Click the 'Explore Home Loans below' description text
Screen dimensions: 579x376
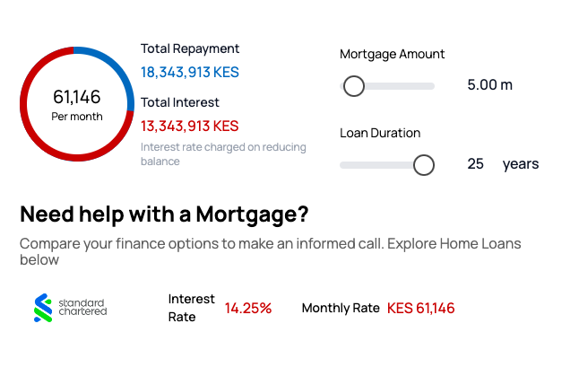tap(269, 251)
